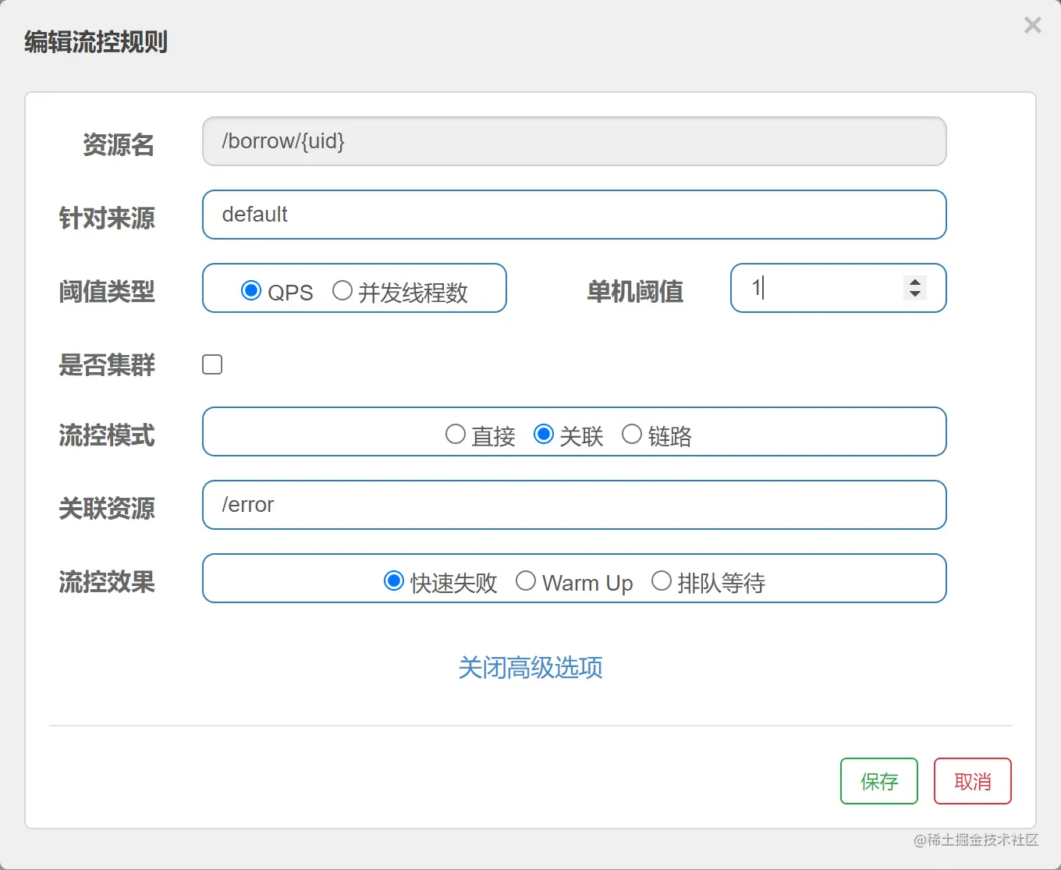1061x870 pixels.
Task: Save the rule with the 保存 button
Action: click(x=879, y=781)
